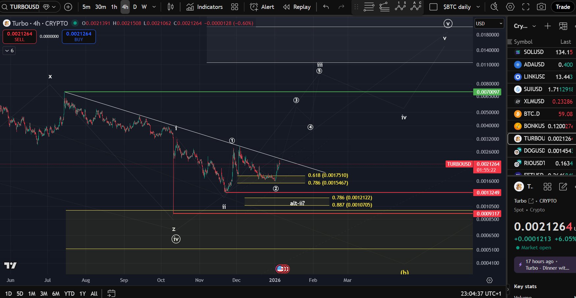Viewport: 576px width, 298px height.
Task: Set chart range to All
Action: [94, 293]
